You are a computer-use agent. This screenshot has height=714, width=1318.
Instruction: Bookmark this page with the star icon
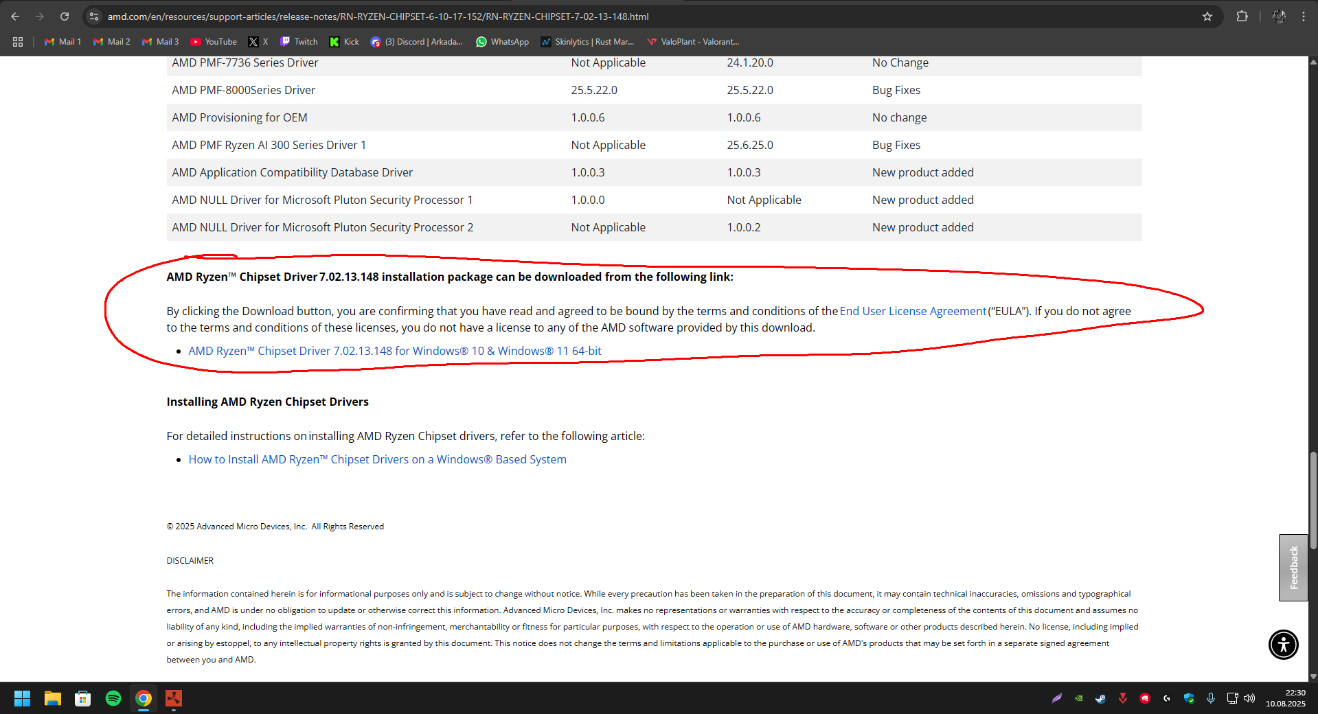[1207, 16]
